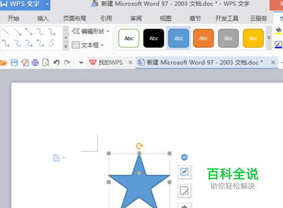Expand the 文本框 dropdown
The width and height of the screenshot is (283, 208).
point(102,45)
